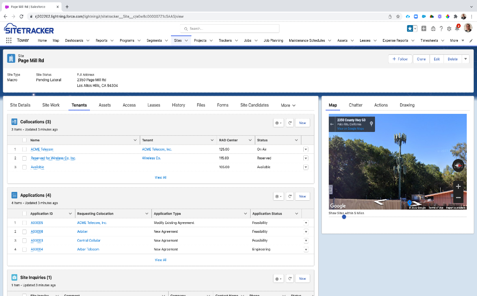Check the A00008 application row
The height and width of the screenshot is (296, 477).
point(24,231)
